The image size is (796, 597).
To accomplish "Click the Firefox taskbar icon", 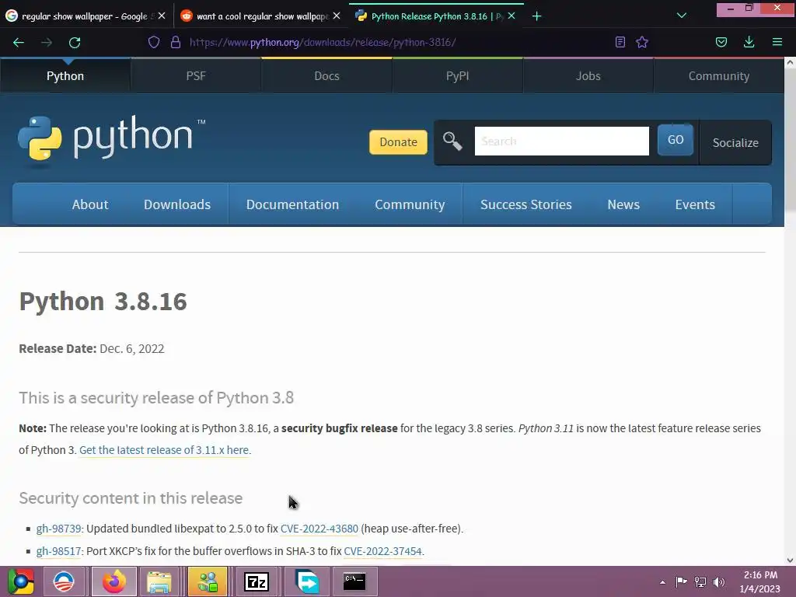I will click(114, 581).
